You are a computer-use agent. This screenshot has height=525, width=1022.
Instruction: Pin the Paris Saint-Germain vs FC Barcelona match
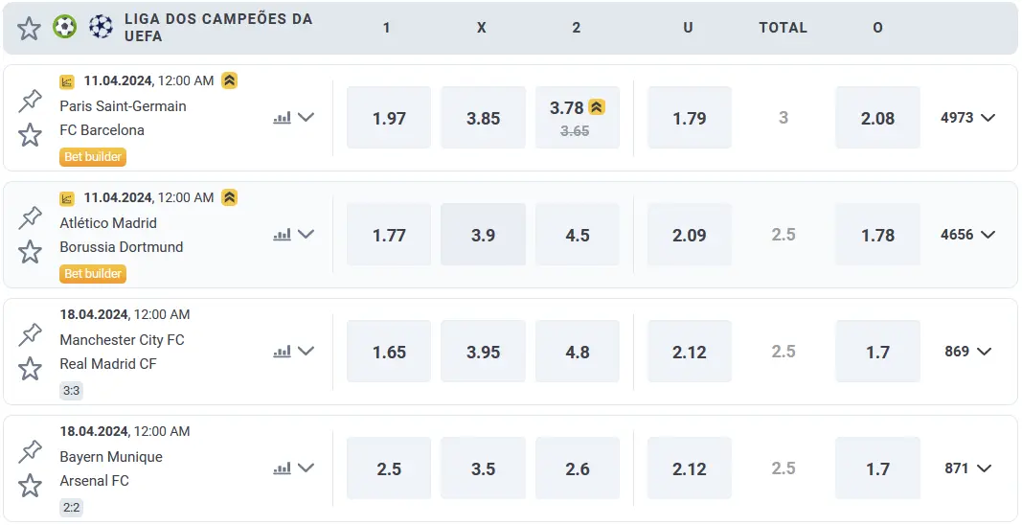pos(31,101)
